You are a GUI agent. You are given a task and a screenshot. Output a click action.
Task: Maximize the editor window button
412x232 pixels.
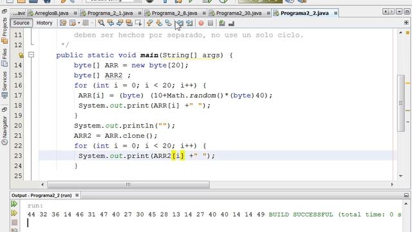407,12
